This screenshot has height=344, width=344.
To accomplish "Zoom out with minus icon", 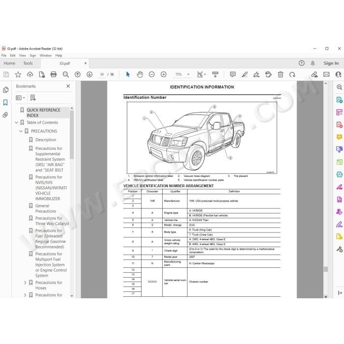I will [x=151, y=75].
